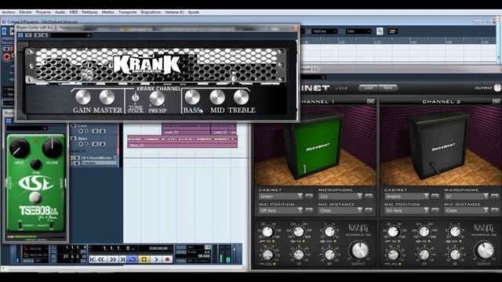Open the Audio menu
The image size is (502, 282).
(x=60, y=13)
